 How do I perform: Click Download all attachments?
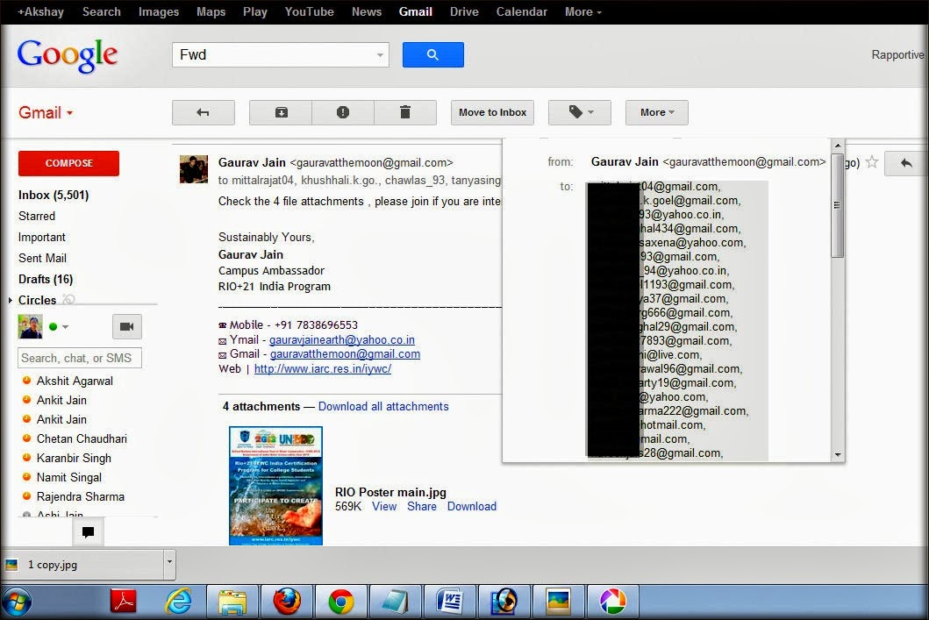click(x=384, y=406)
